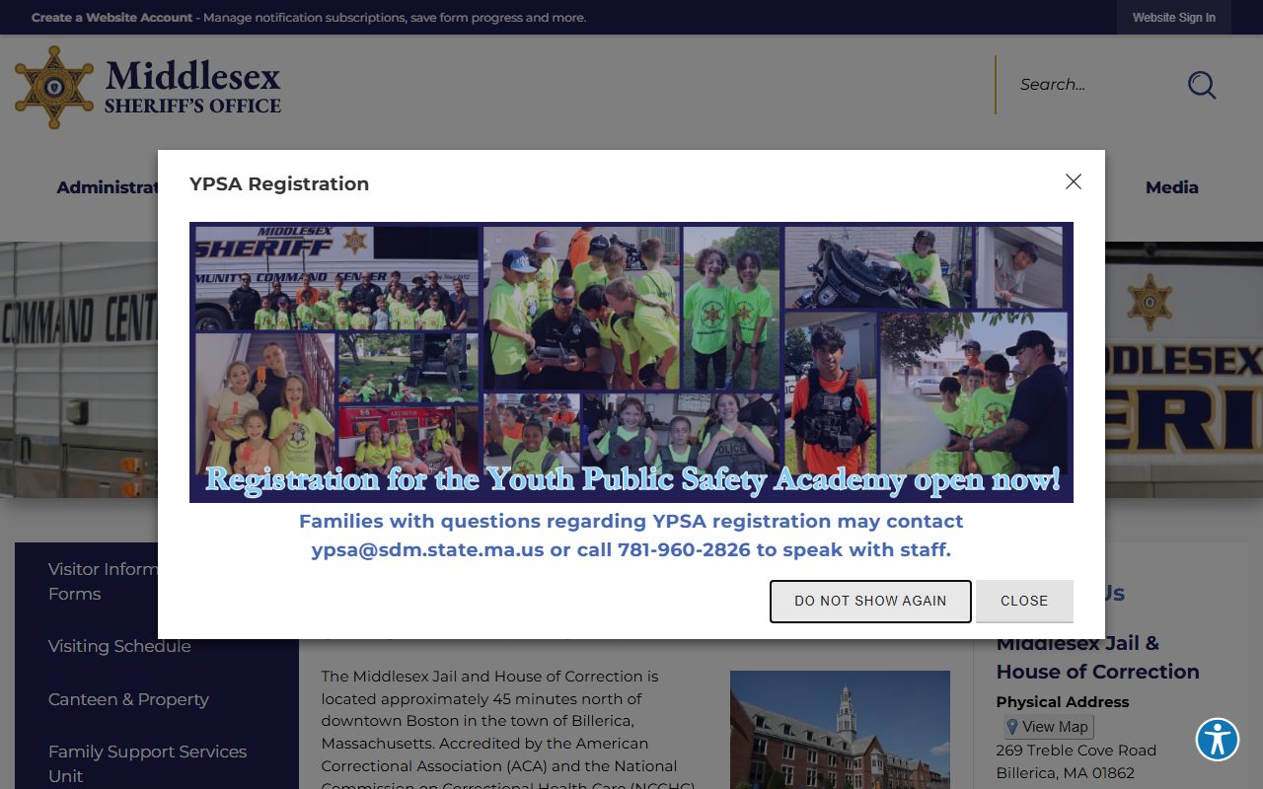This screenshot has width=1263, height=789.
Task: Click Create a Website Account link
Action: point(111,18)
